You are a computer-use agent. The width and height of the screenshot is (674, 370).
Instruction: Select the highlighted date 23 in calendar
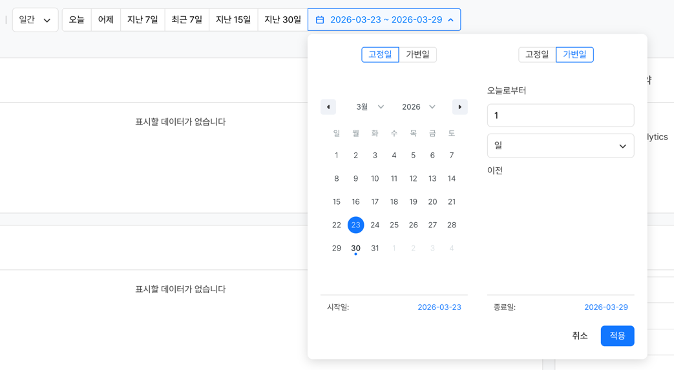(x=355, y=225)
